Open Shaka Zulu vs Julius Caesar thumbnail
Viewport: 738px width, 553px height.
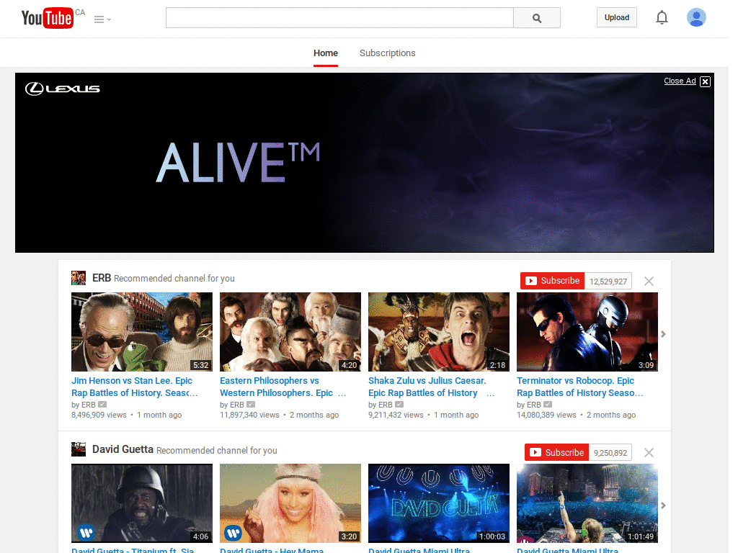click(x=439, y=332)
